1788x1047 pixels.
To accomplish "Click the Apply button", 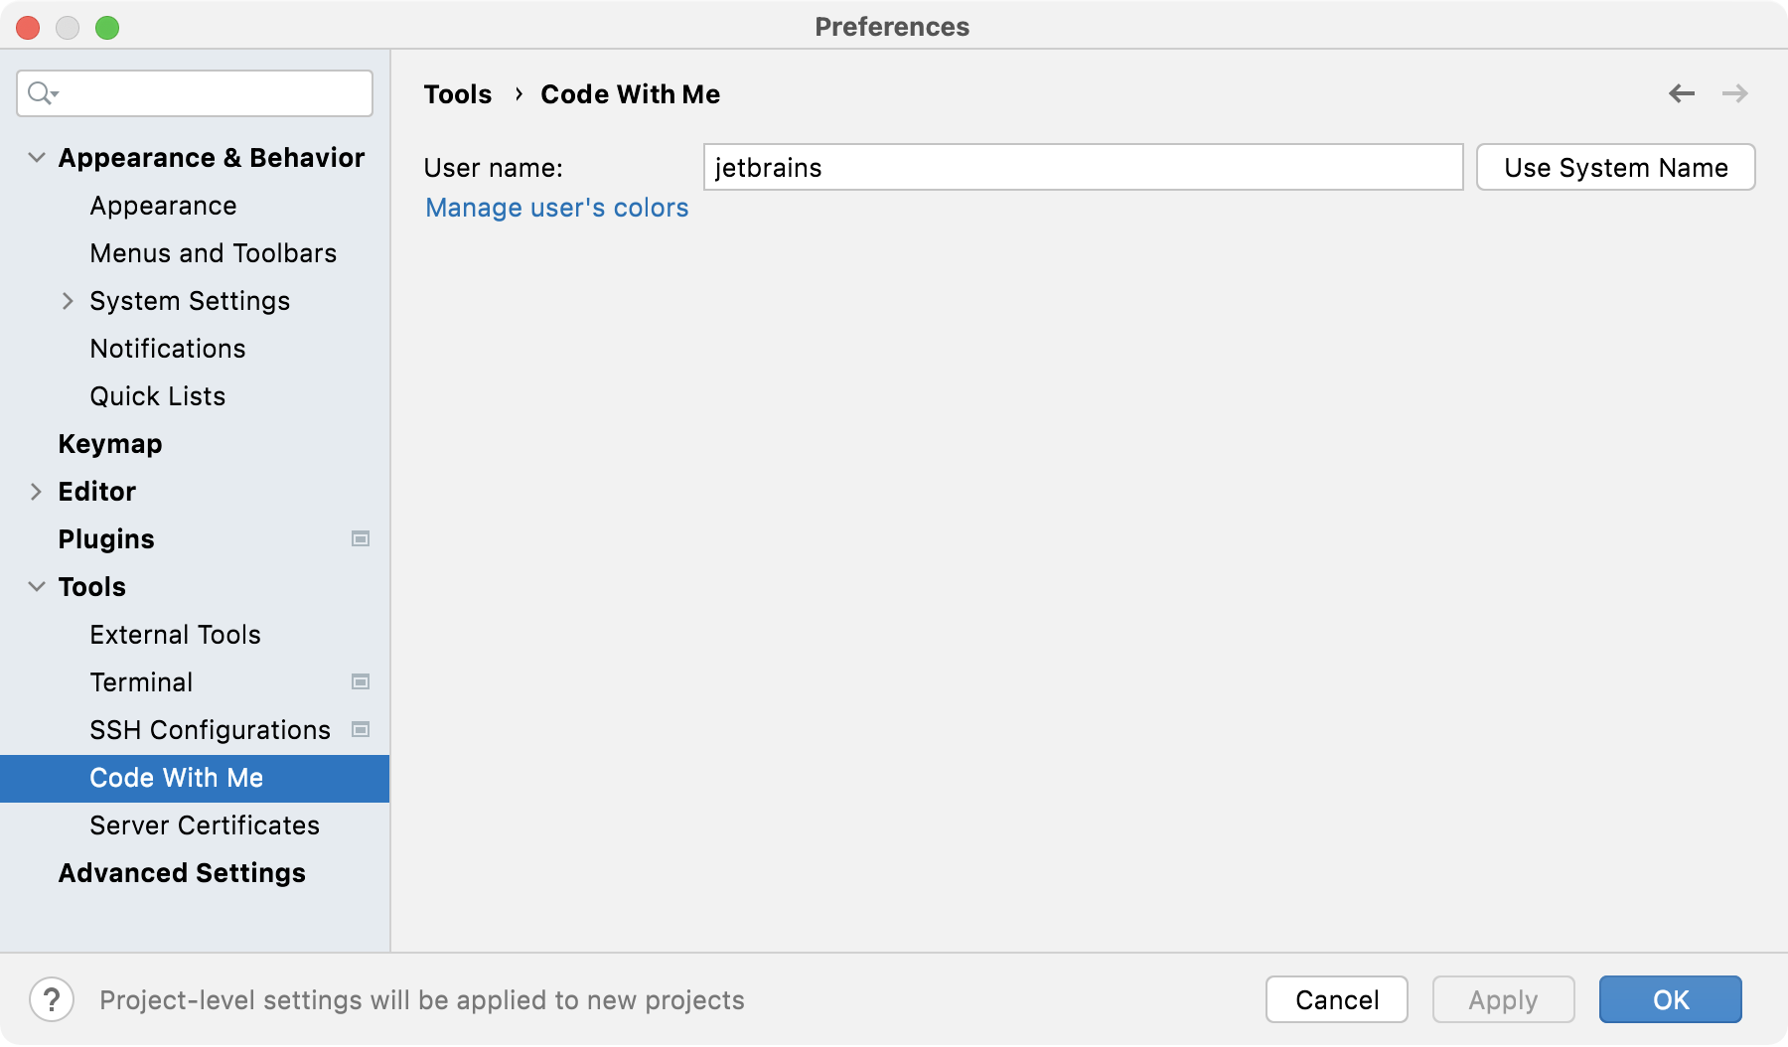I will pos(1502,999).
